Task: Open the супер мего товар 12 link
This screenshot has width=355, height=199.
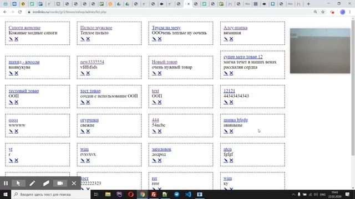Action: [x=243, y=57]
